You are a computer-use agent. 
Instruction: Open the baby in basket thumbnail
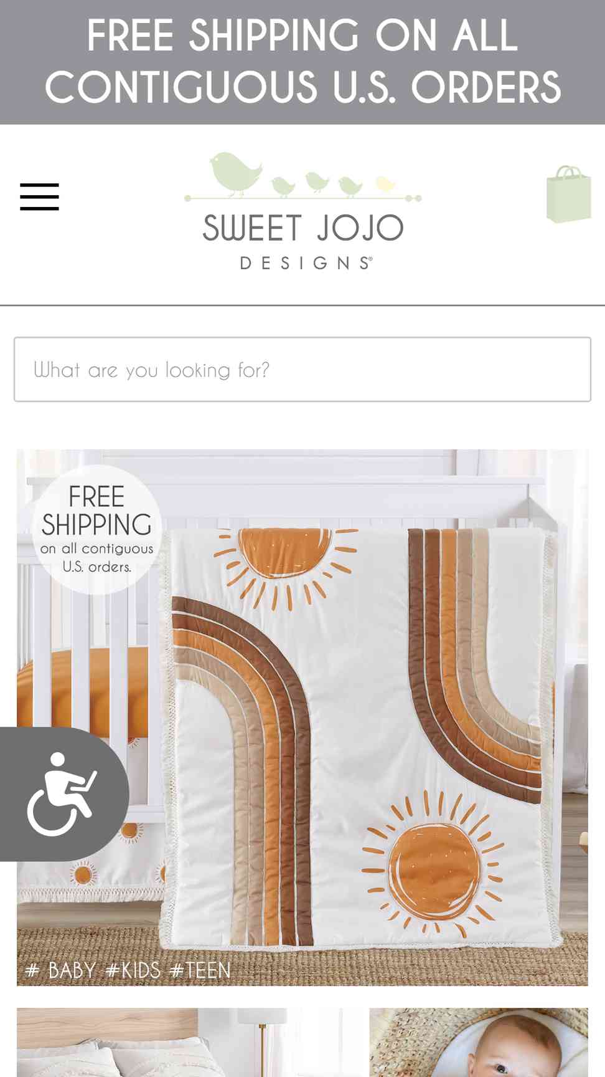[x=479, y=1042]
